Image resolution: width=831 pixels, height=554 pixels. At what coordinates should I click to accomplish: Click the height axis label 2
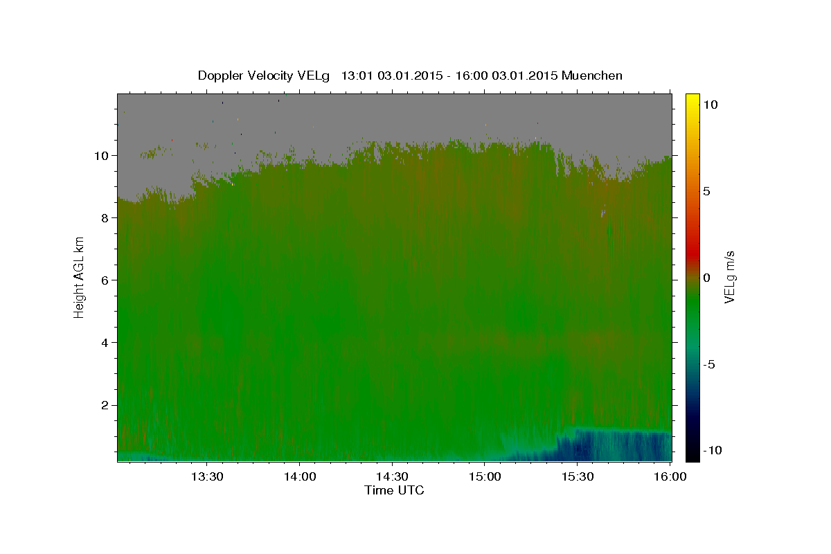point(106,404)
